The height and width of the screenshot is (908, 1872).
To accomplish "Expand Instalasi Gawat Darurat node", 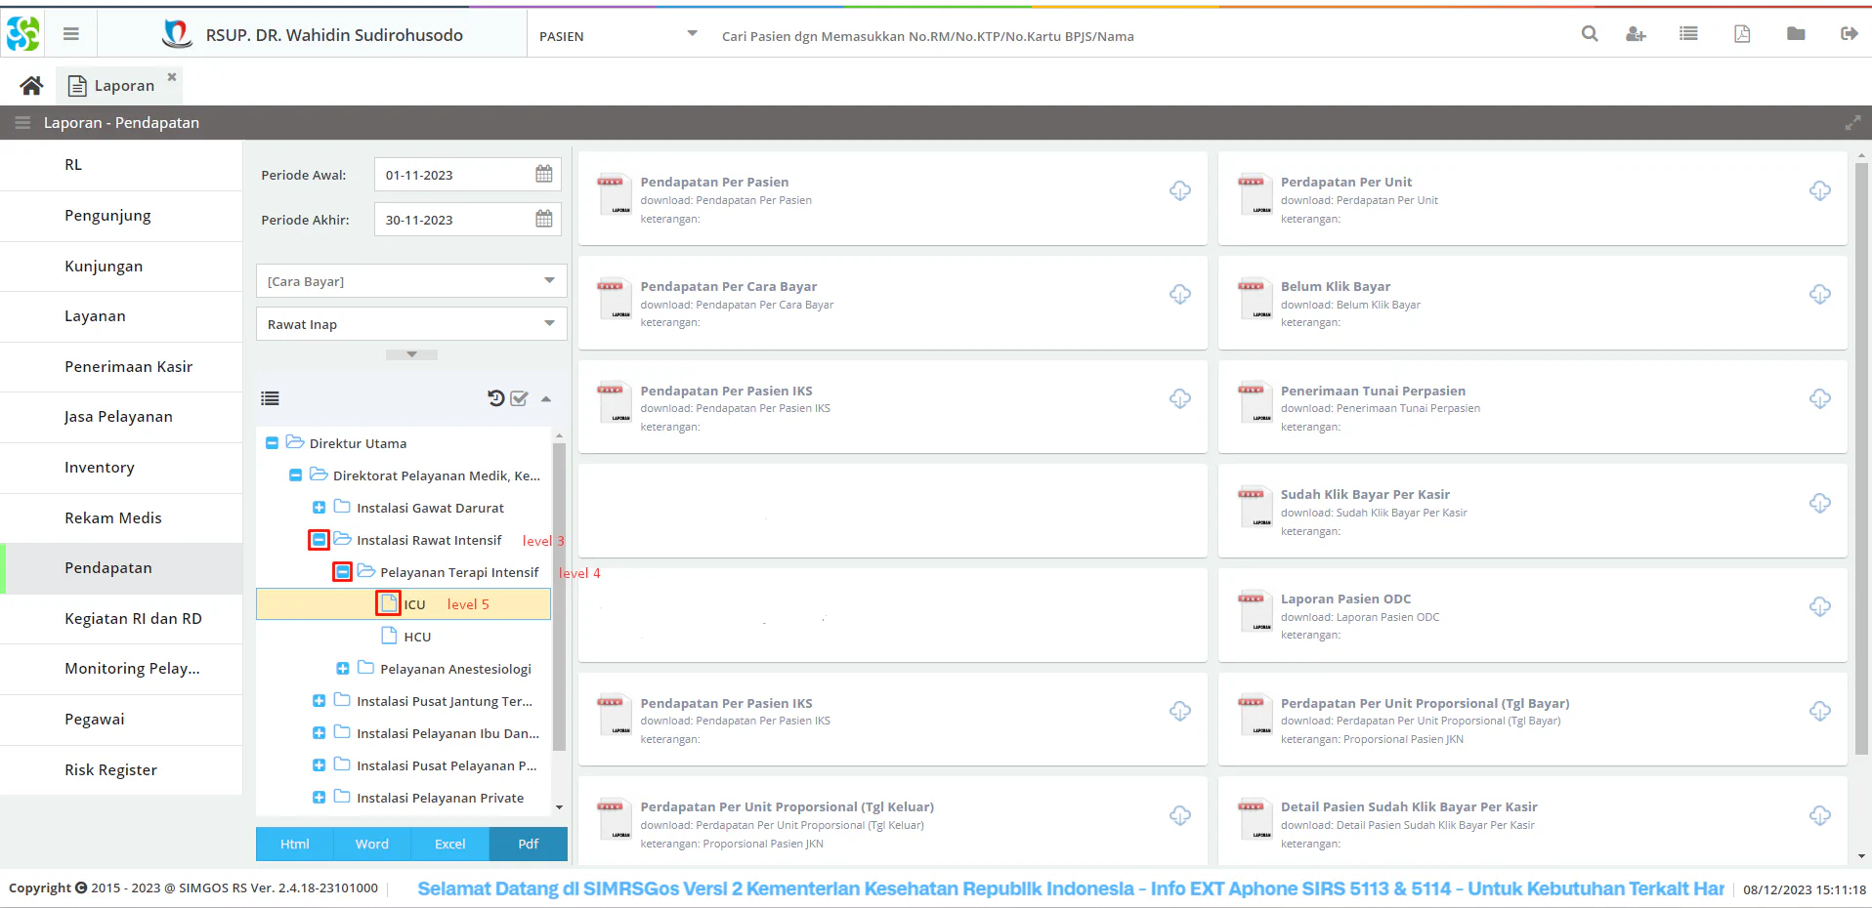I will coord(319,508).
